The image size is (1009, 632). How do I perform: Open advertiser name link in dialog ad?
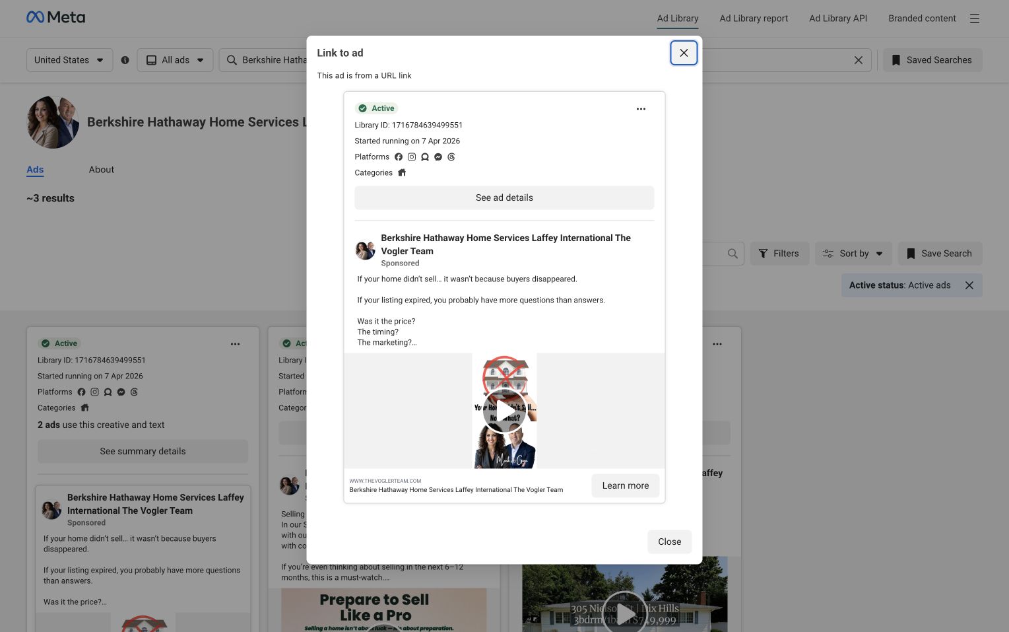[505, 244]
